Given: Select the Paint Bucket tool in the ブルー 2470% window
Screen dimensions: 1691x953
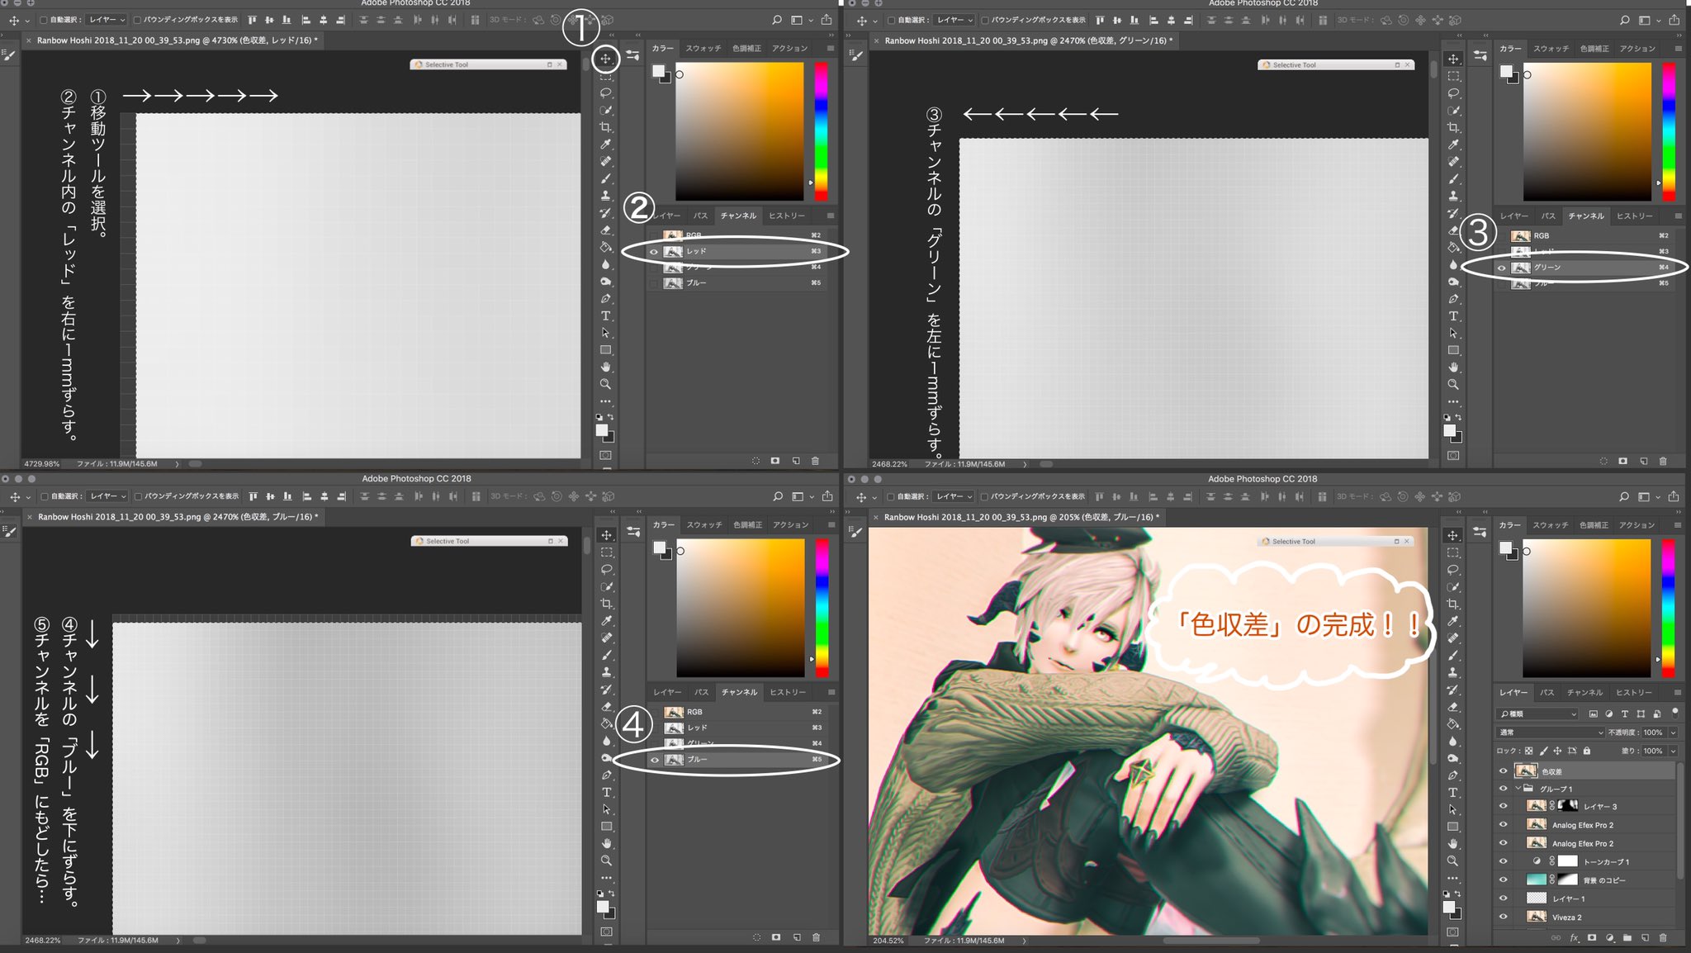Looking at the screenshot, I should (606, 723).
